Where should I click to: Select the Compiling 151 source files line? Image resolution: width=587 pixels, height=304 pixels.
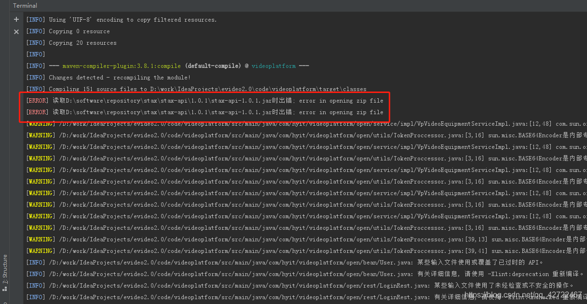coord(193,89)
